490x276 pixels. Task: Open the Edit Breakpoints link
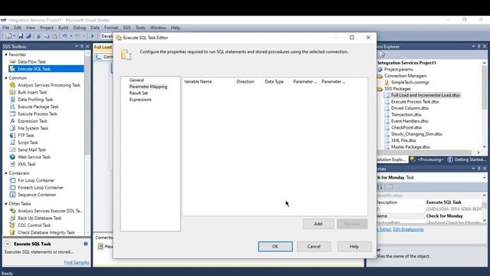click(x=408, y=229)
